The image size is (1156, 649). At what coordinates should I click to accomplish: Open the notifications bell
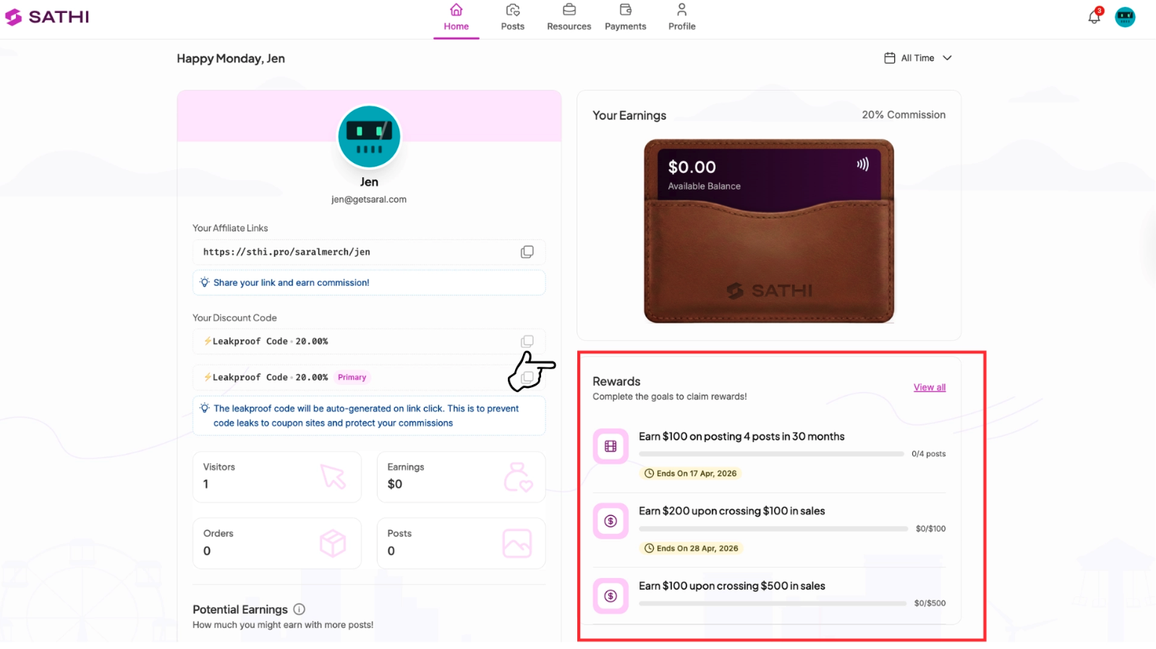[1095, 17]
